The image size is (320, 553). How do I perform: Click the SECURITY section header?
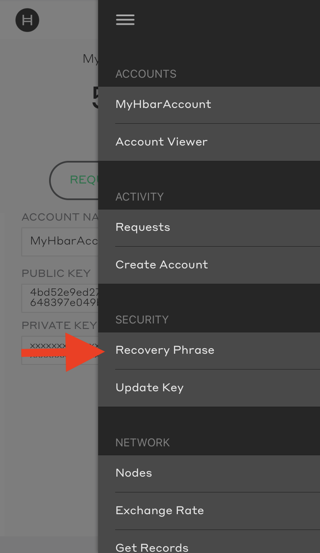coord(142,320)
